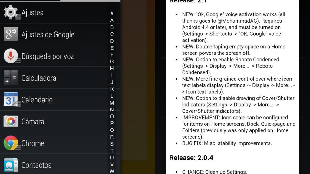Jump to letter A in the alphabet index
The image size is (310, 174).
pos(112,20)
